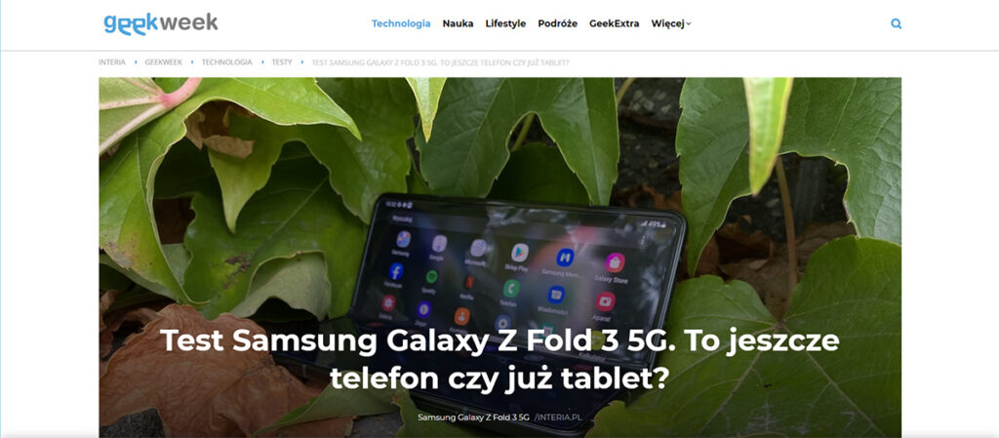
Task: Click the INTERIA.PL photo credit
Action: (557, 418)
